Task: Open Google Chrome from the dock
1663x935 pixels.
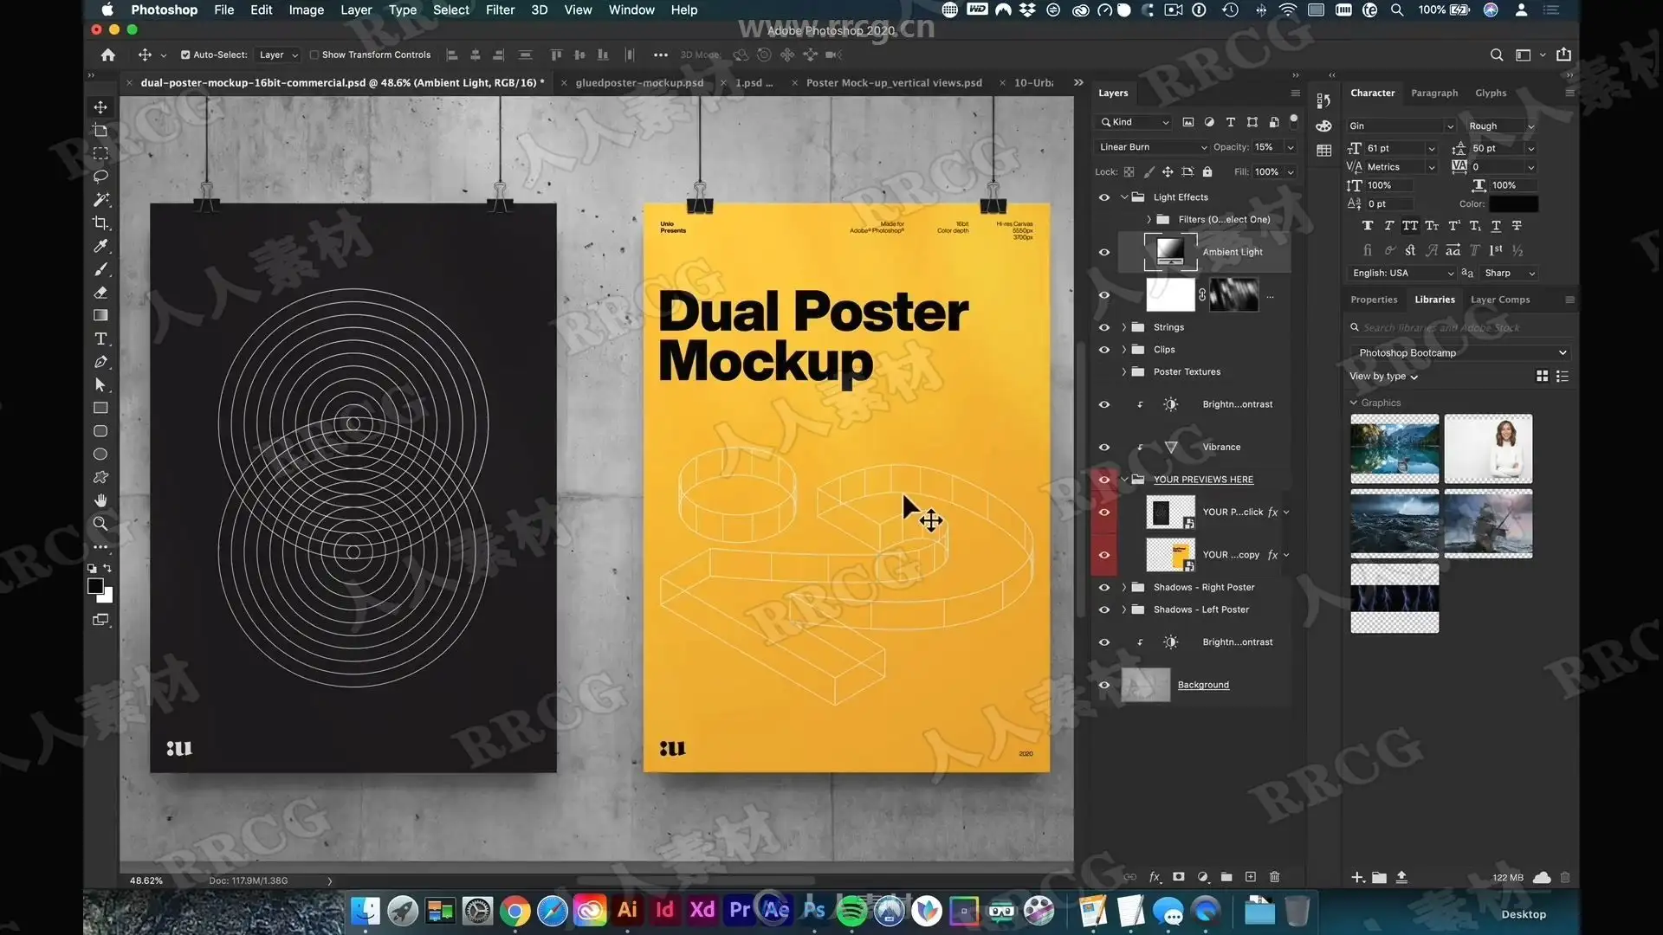Action: tap(514, 912)
